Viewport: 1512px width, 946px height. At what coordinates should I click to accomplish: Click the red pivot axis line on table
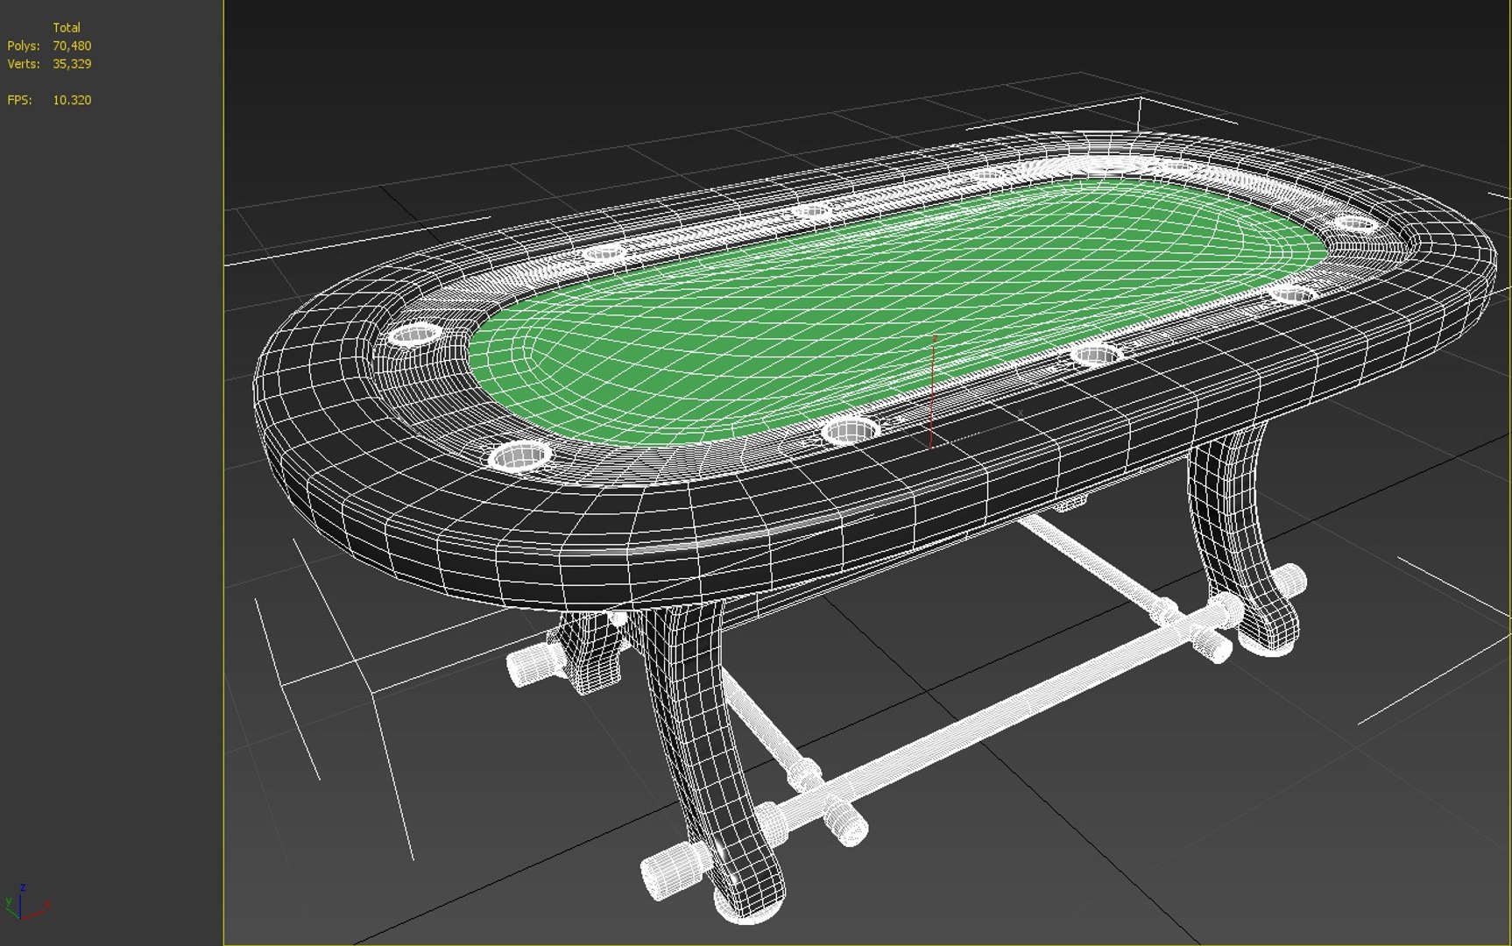pyautogui.click(x=933, y=392)
